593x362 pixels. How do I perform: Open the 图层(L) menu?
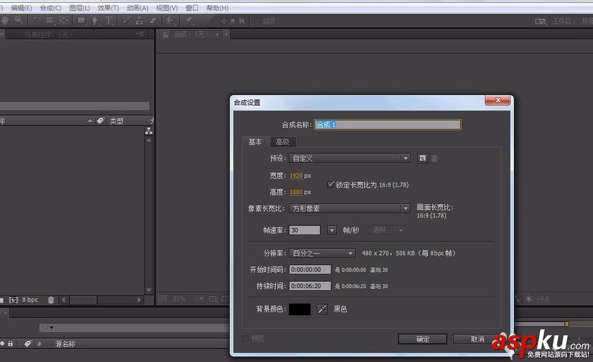coord(79,8)
